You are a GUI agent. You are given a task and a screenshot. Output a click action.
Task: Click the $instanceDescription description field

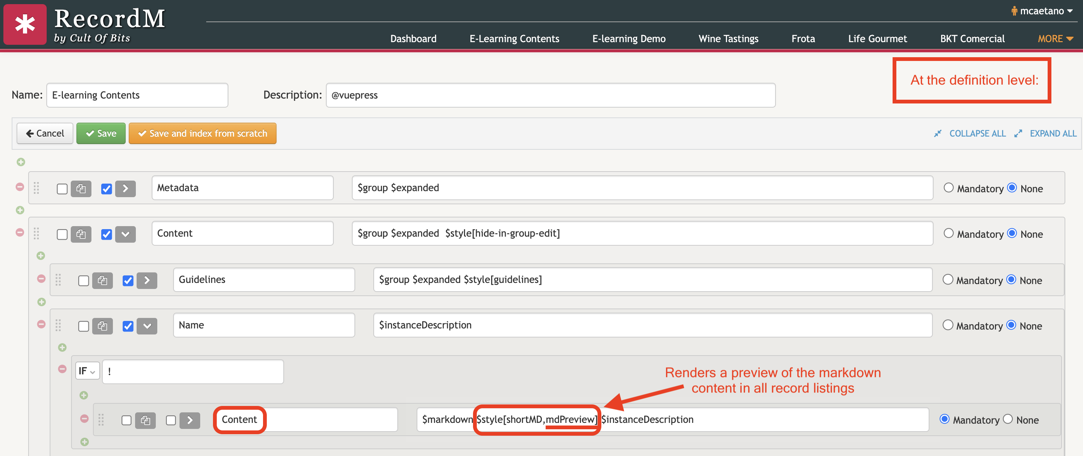(x=653, y=325)
